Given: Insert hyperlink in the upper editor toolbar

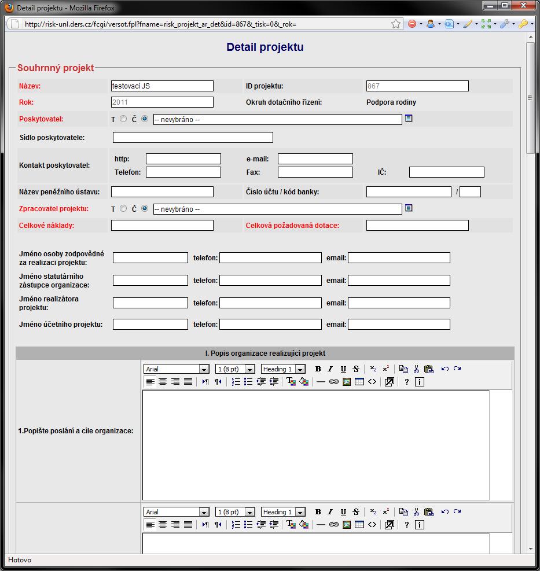Looking at the screenshot, I should (x=334, y=382).
